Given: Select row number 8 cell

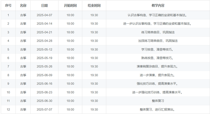Looking at the screenshot, I should point(8,75).
